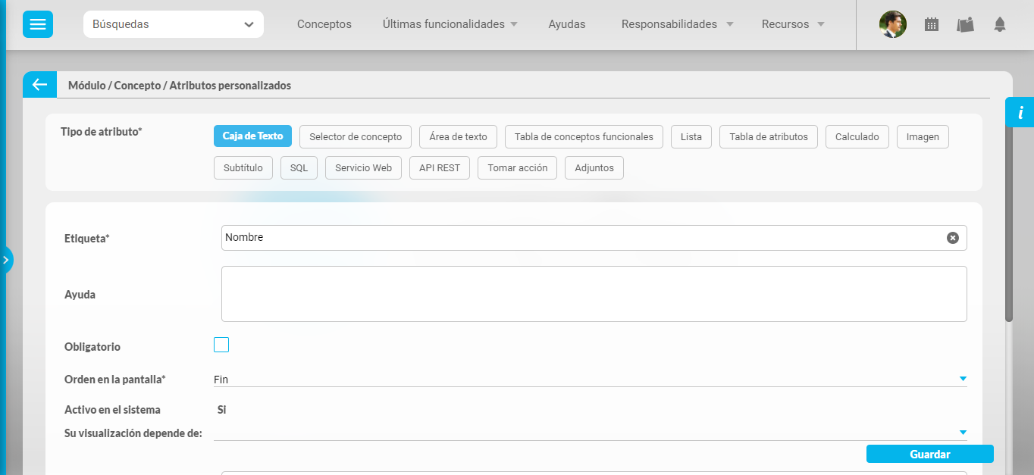Open the user profile avatar
The image size is (1034, 475).
(892, 24)
